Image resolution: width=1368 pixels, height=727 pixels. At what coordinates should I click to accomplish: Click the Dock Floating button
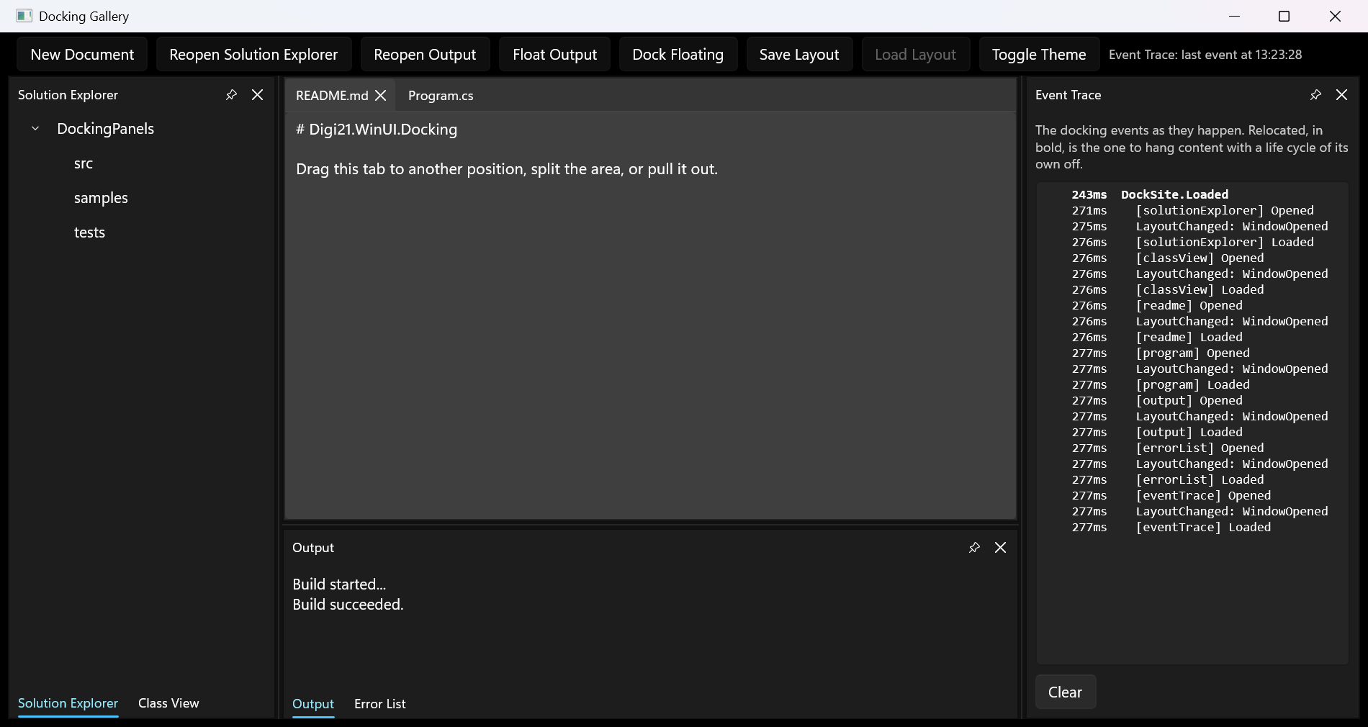678,55
